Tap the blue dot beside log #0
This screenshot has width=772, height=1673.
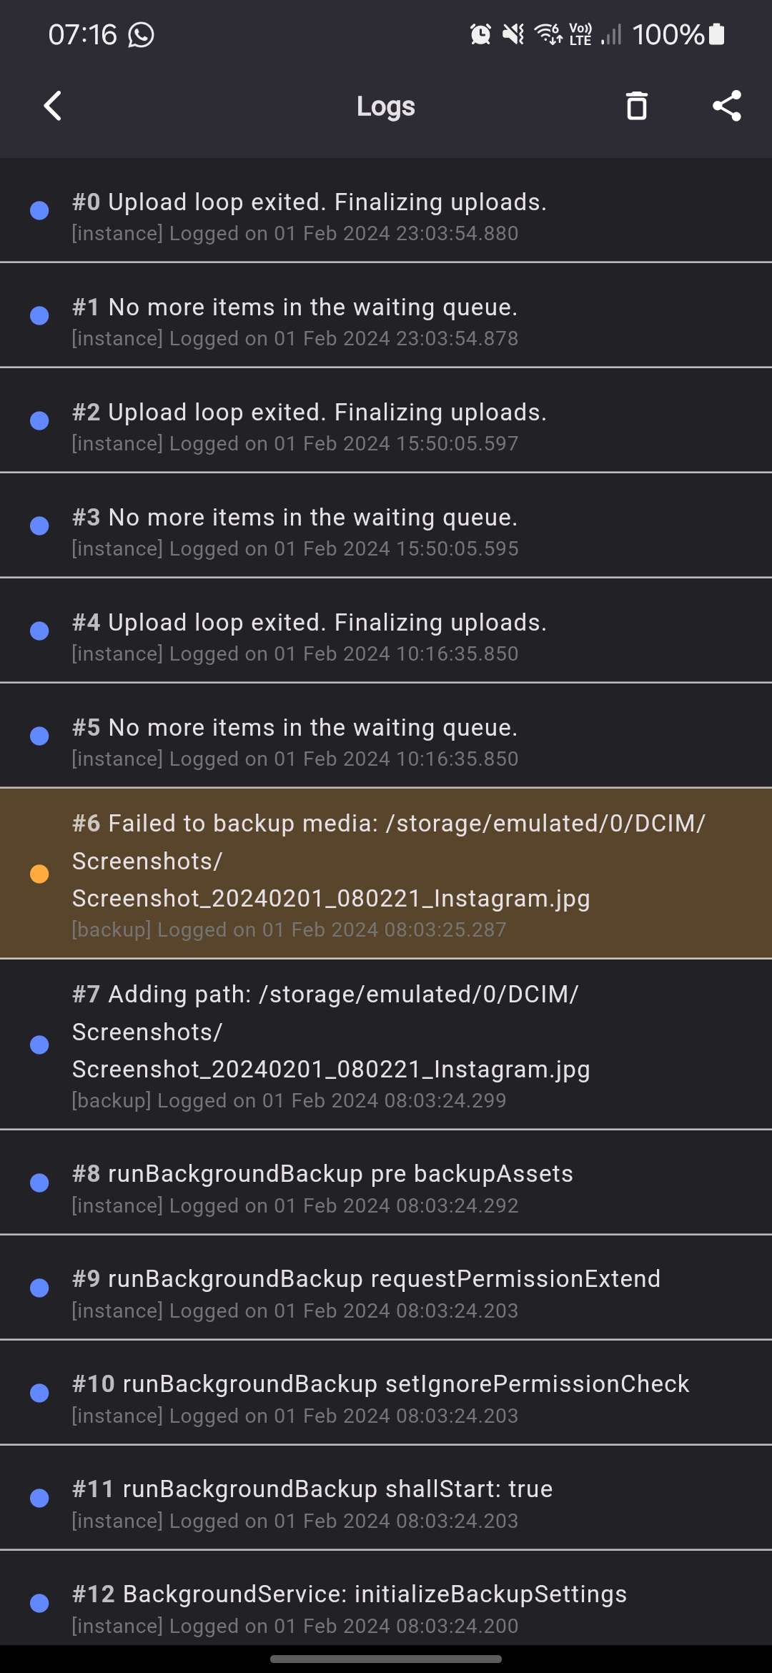point(39,210)
